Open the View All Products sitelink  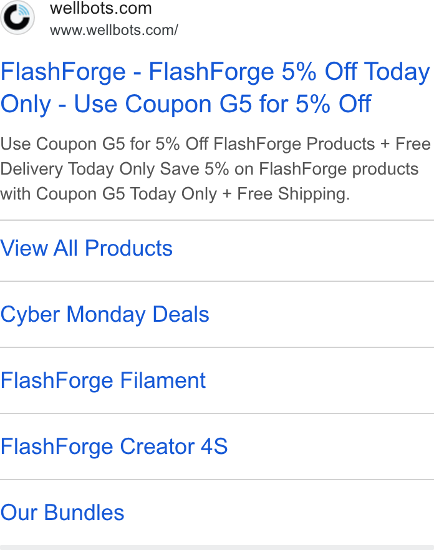(217, 248)
